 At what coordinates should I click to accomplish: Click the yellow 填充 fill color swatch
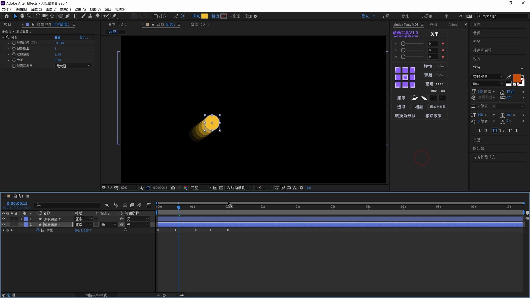(x=205, y=16)
